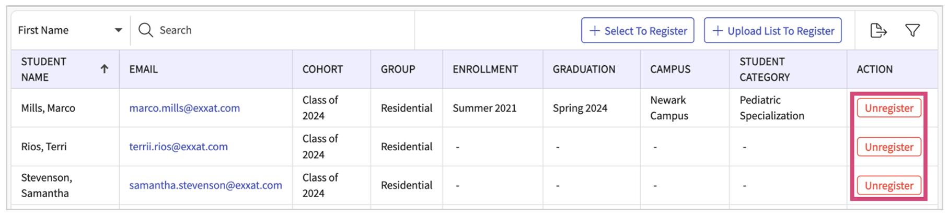Click Select To Register button
948x216 pixels.
click(x=638, y=31)
